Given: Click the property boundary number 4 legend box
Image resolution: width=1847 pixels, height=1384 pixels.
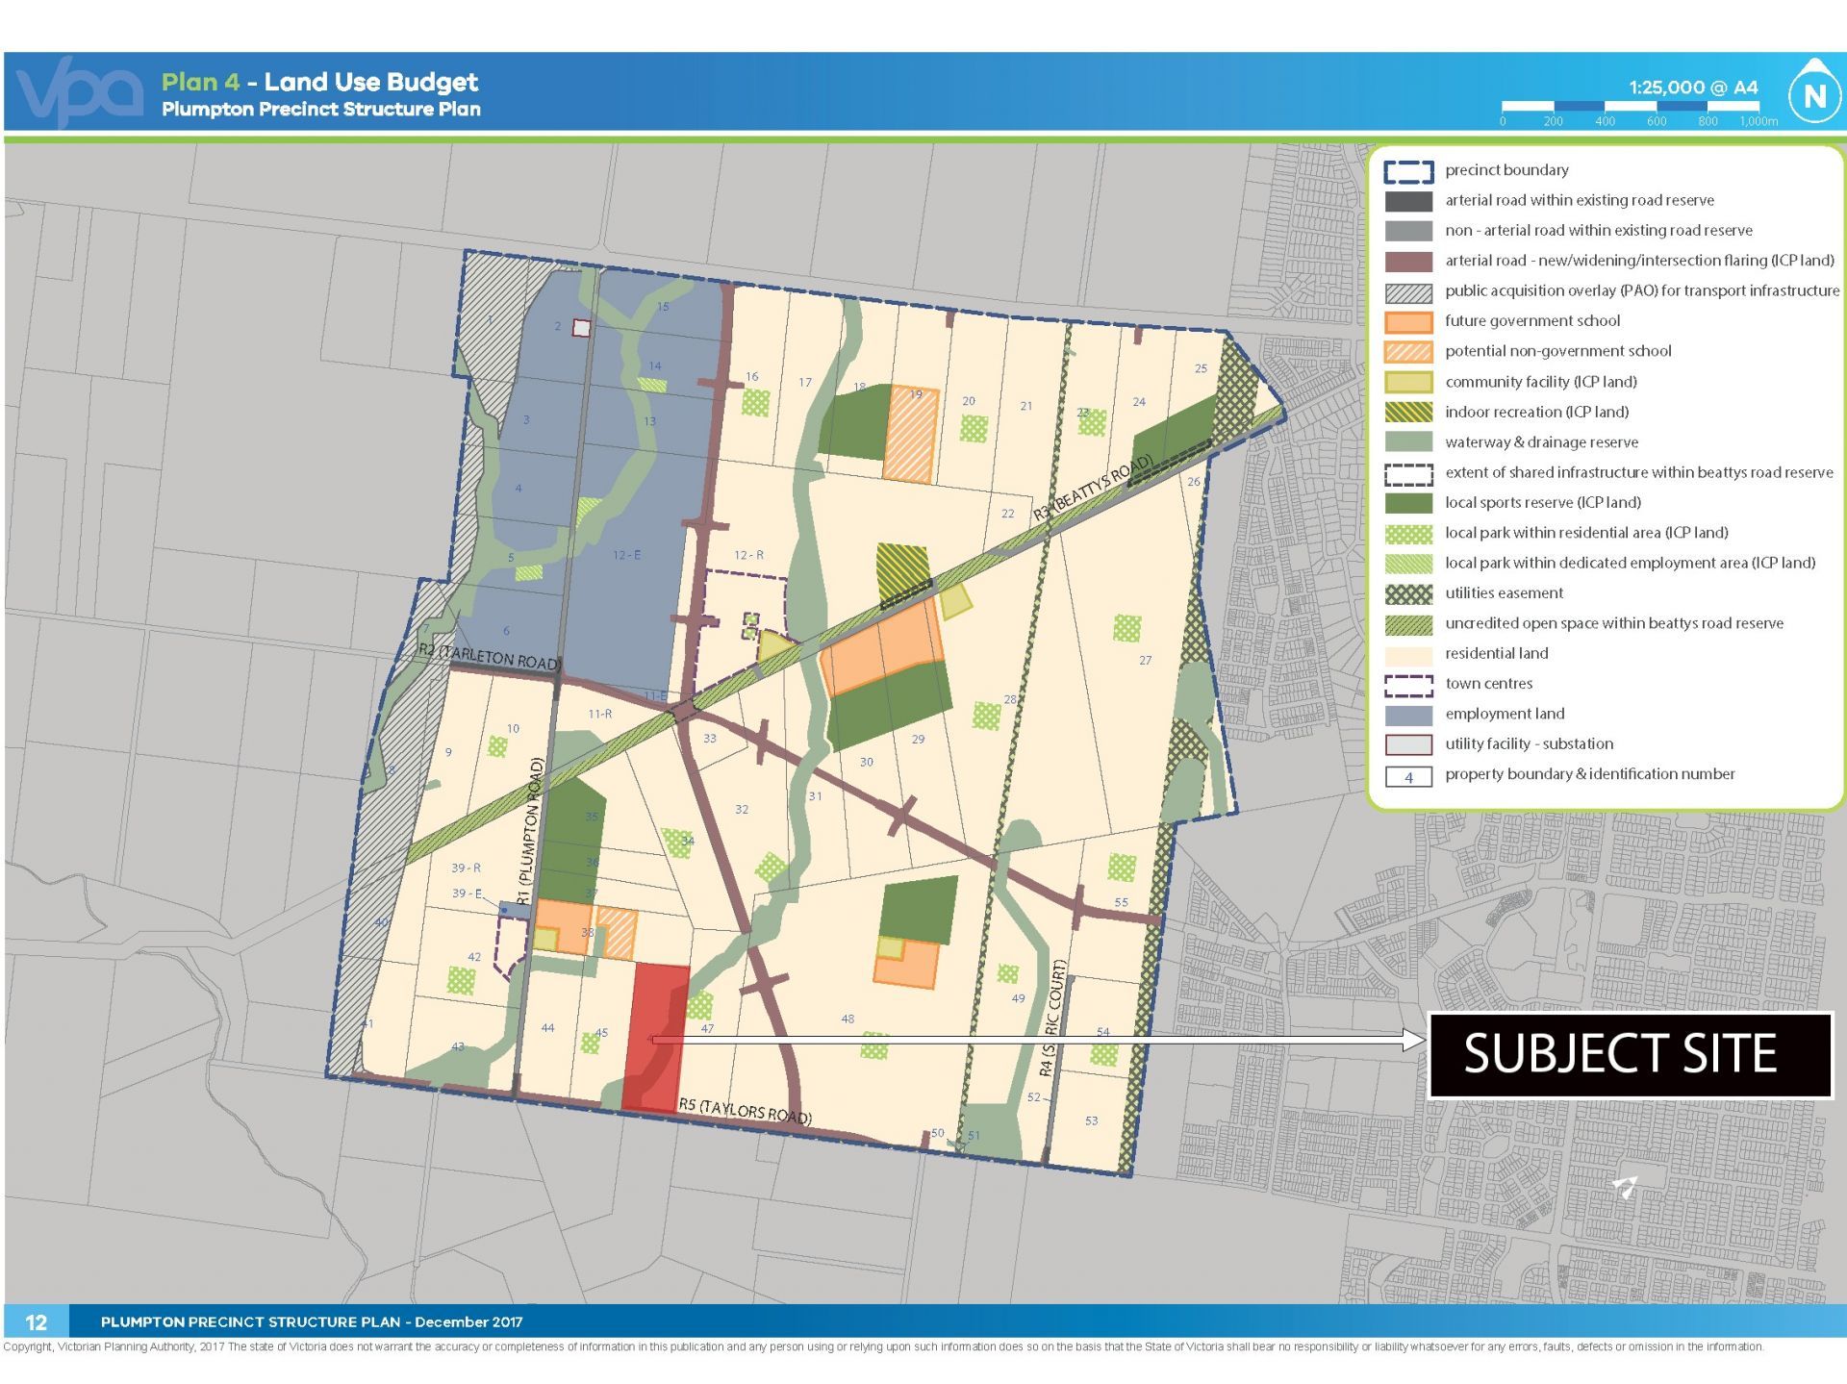Looking at the screenshot, I should (x=1408, y=775).
